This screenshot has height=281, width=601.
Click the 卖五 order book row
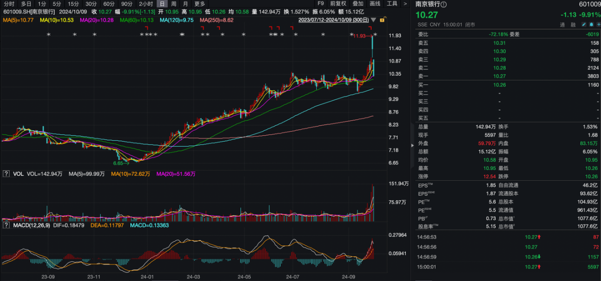(x=508, y=43)
